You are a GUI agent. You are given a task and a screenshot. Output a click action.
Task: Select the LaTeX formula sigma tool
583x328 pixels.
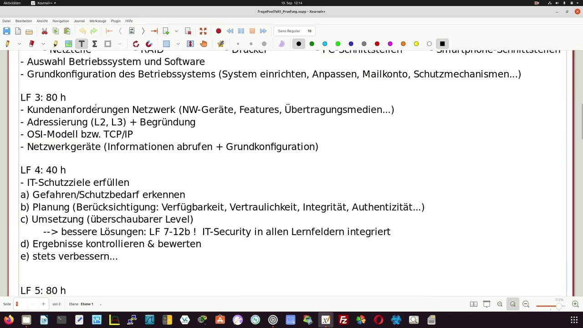95,44
